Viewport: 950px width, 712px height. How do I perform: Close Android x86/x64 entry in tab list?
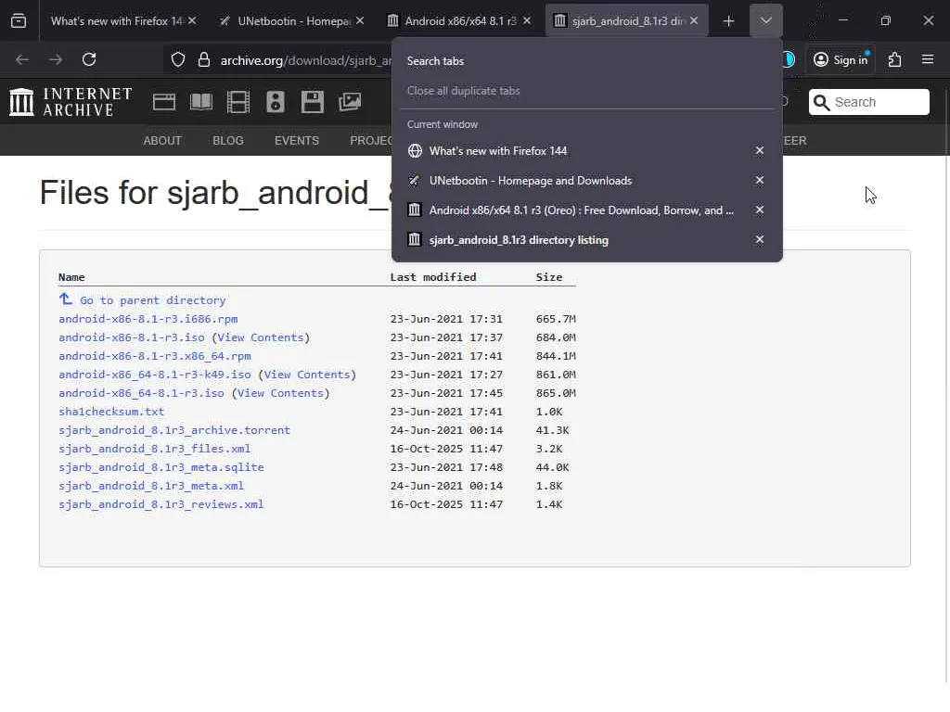pyautogui.click(x=760, y=210)
